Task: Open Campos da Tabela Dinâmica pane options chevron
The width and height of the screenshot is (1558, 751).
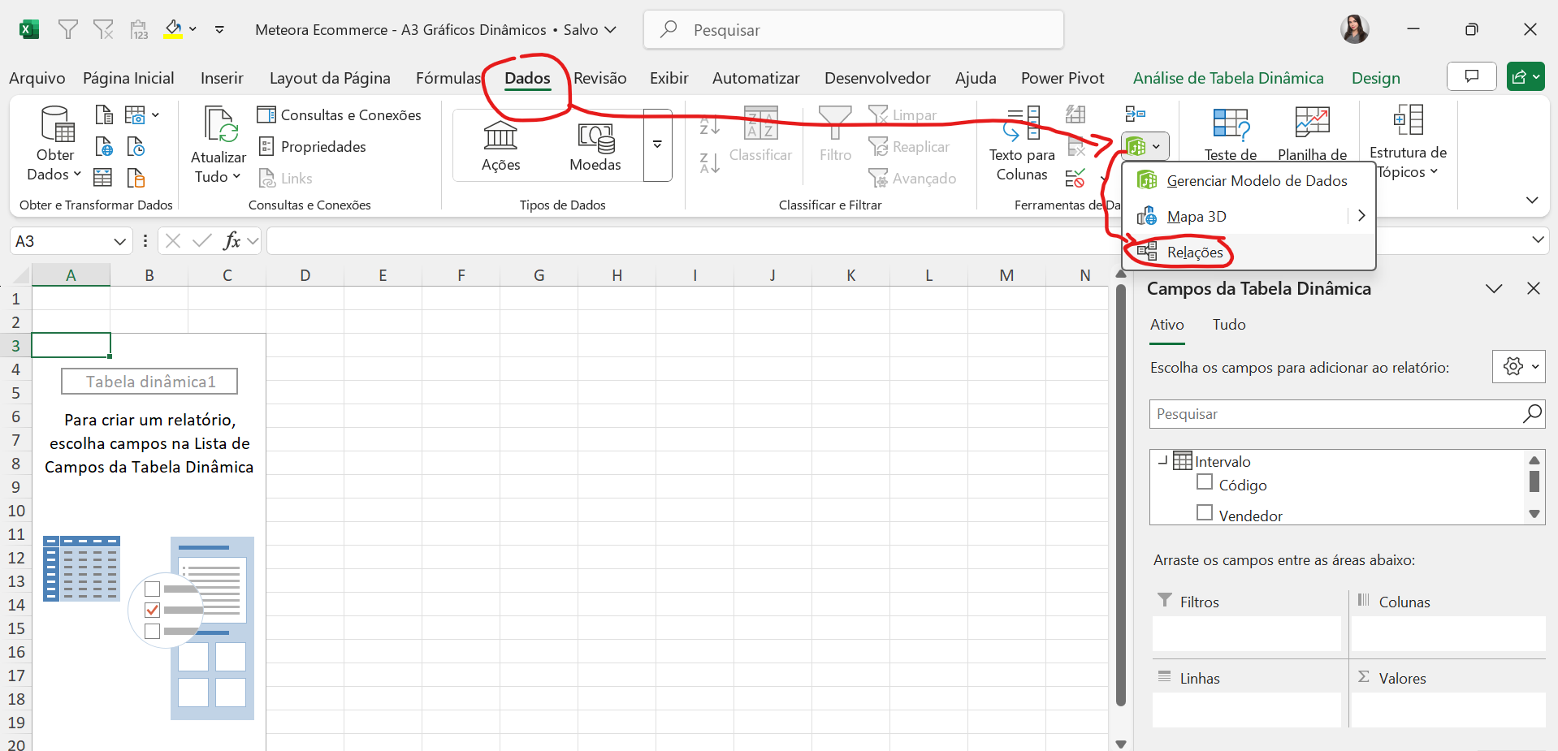Action: (1494, 289)
